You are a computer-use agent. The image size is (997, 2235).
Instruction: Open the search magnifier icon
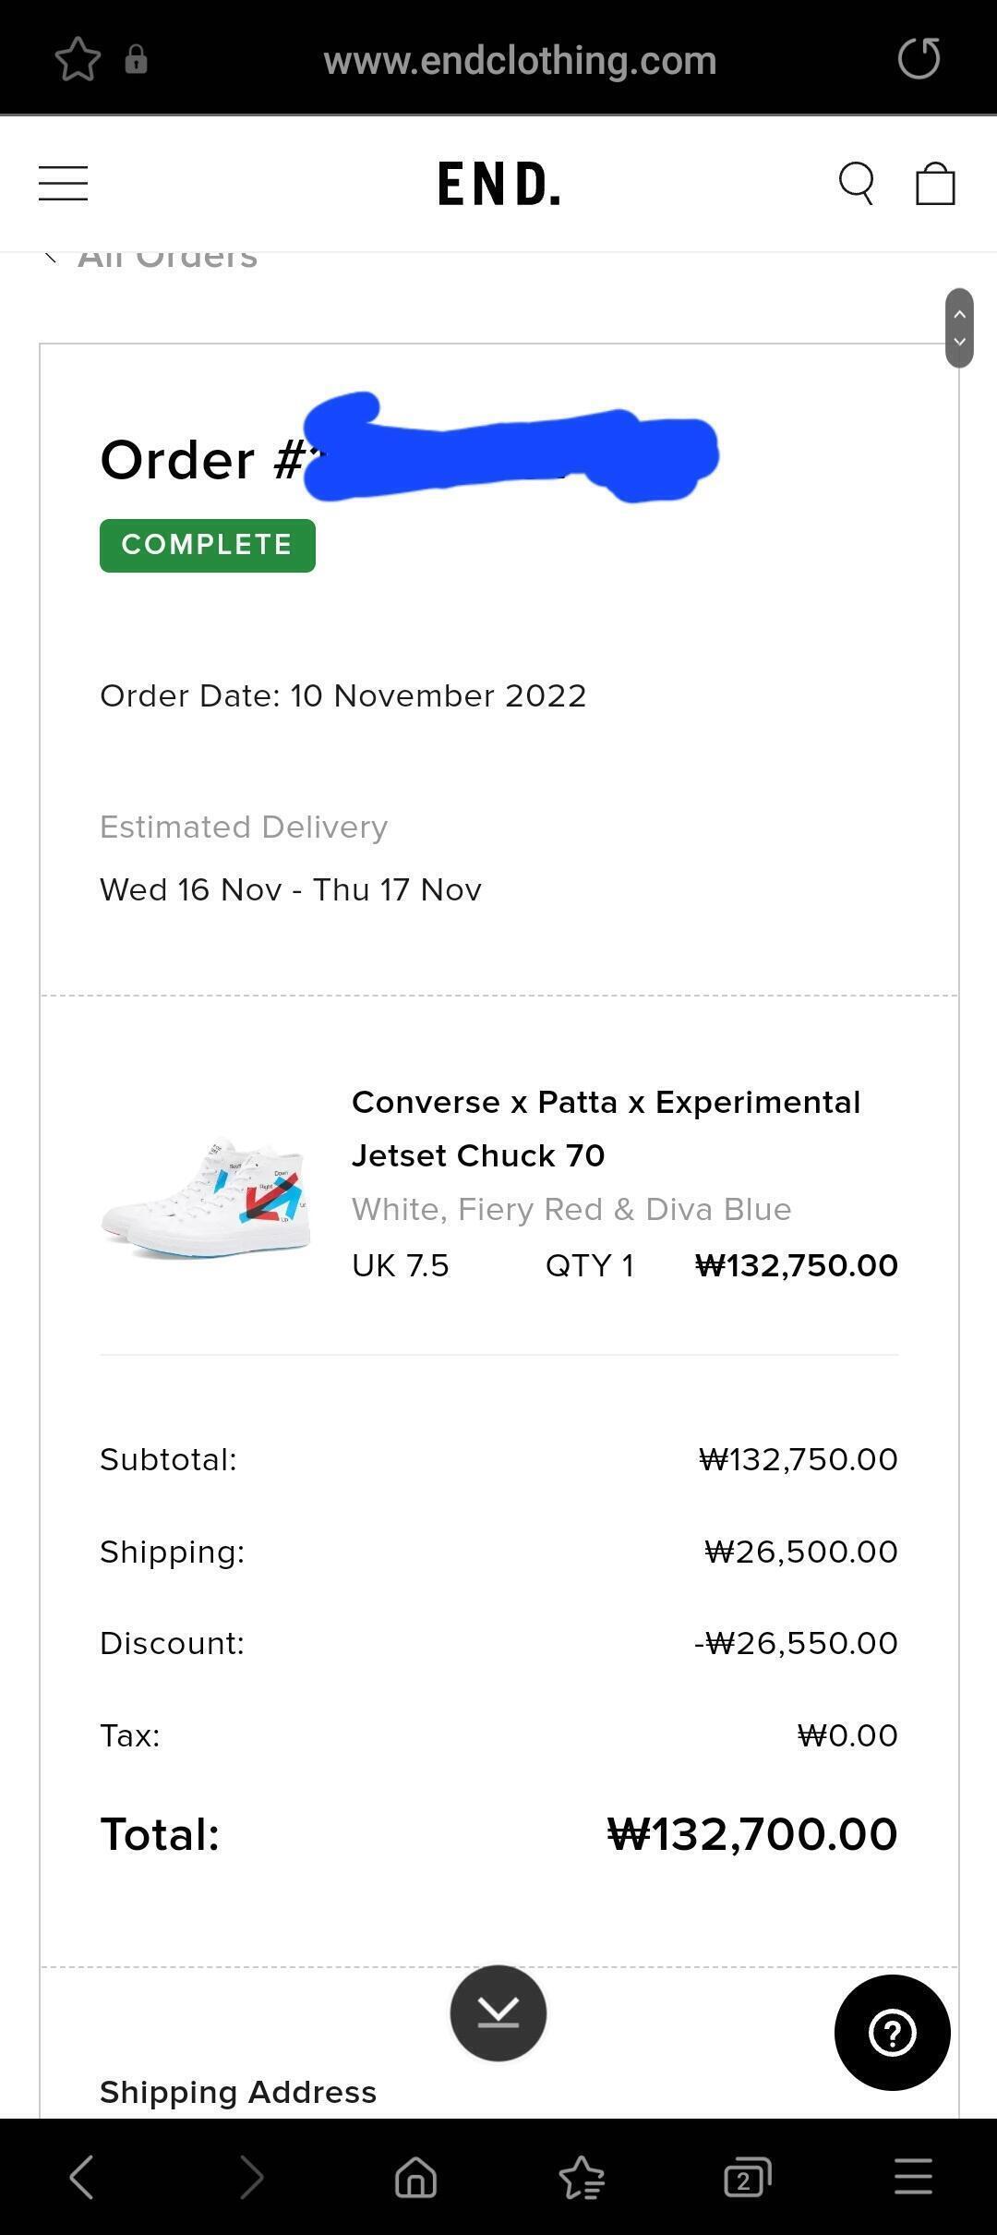[x=856, y=183]
